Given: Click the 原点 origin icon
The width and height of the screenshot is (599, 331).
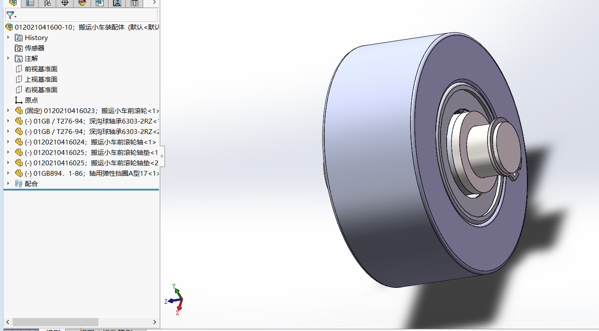Looking at the screenshot, I should [19, 100].
